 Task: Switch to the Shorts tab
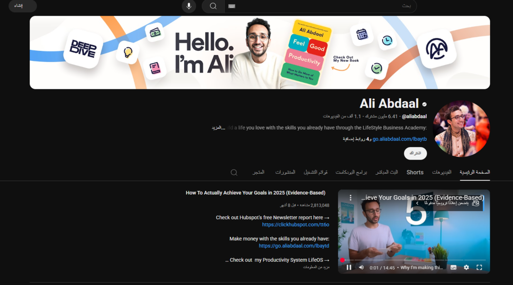415,172
